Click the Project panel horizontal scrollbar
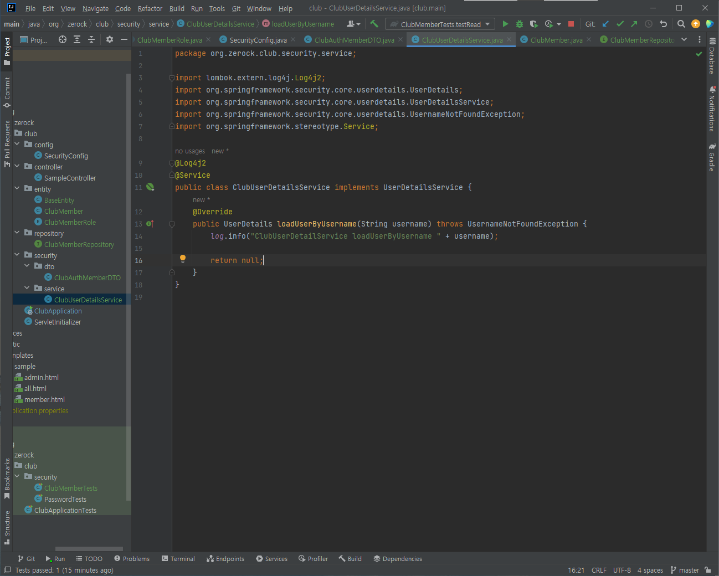This screenshot has height=576, width=719. (89, 549)
